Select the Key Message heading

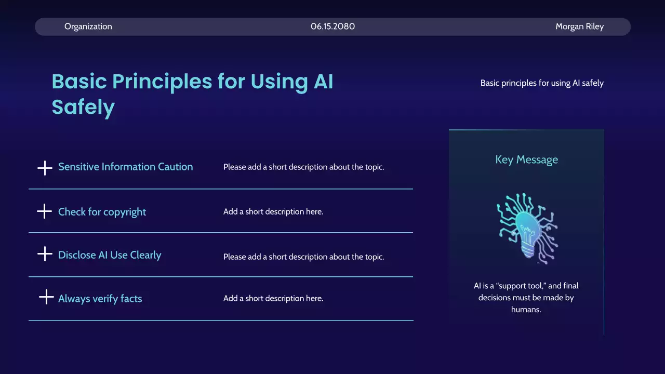pyautogui.click(x=526, y=159)
